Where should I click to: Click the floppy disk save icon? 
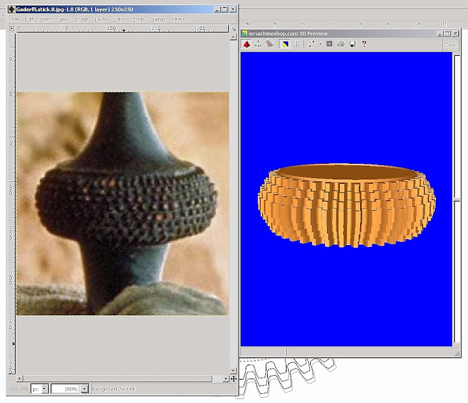[352, 44]
